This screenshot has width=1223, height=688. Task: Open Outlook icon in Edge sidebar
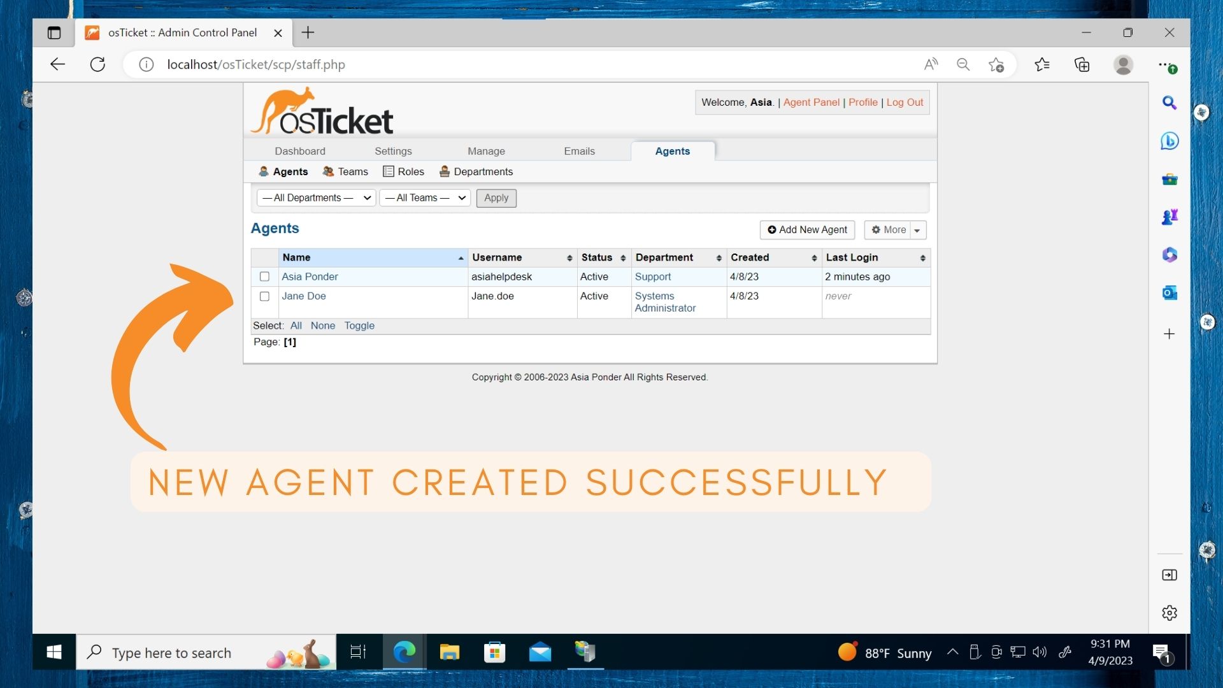[x=1169, y=293]
